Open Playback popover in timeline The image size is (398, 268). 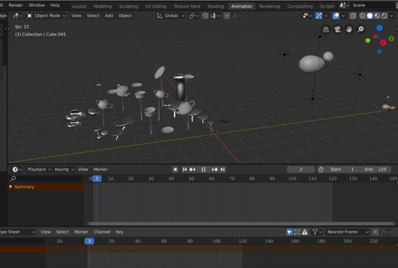[39, 169]
